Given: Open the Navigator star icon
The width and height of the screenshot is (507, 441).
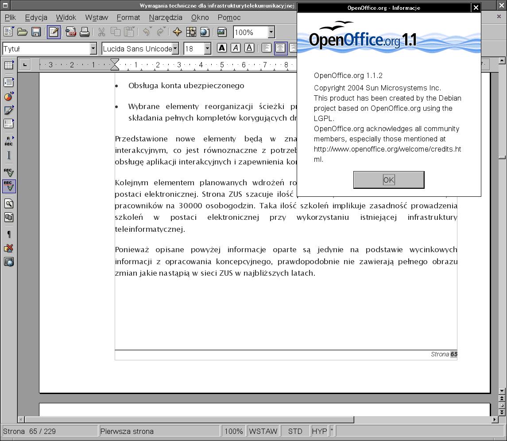Looking at the screenshot, I should 177,32.
